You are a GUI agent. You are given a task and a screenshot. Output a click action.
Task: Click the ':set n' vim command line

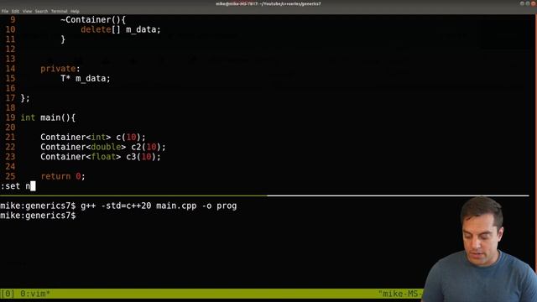18,186
